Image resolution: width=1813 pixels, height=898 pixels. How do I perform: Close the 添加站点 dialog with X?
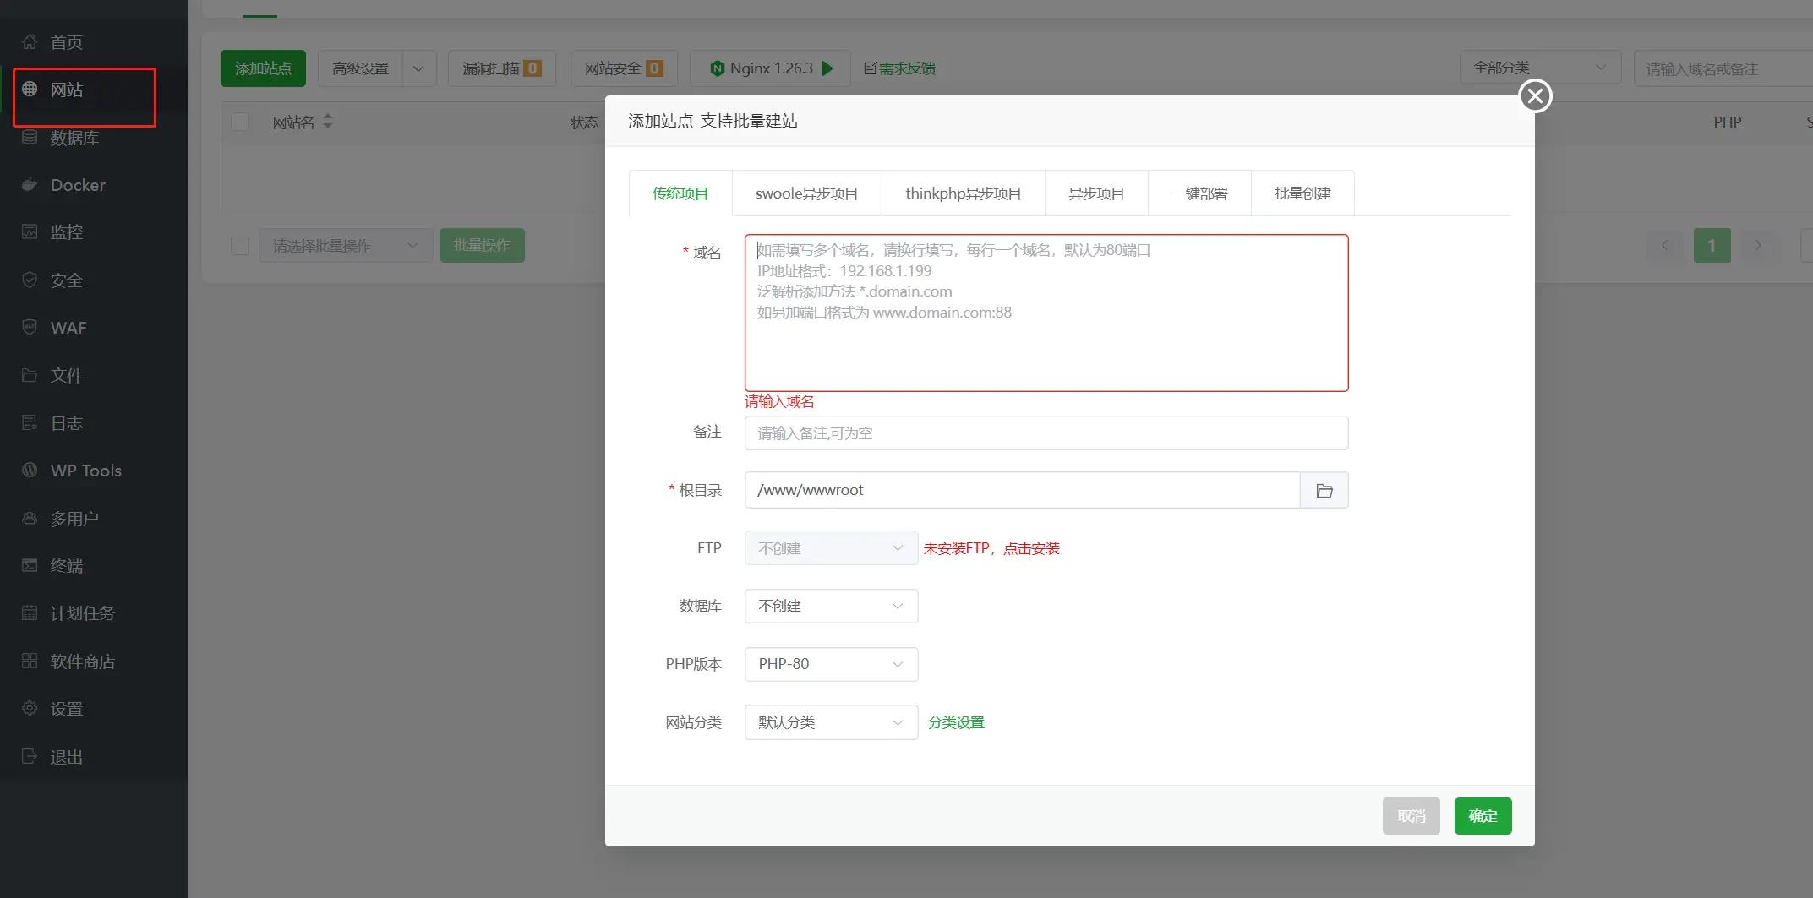pos(1535,95)
